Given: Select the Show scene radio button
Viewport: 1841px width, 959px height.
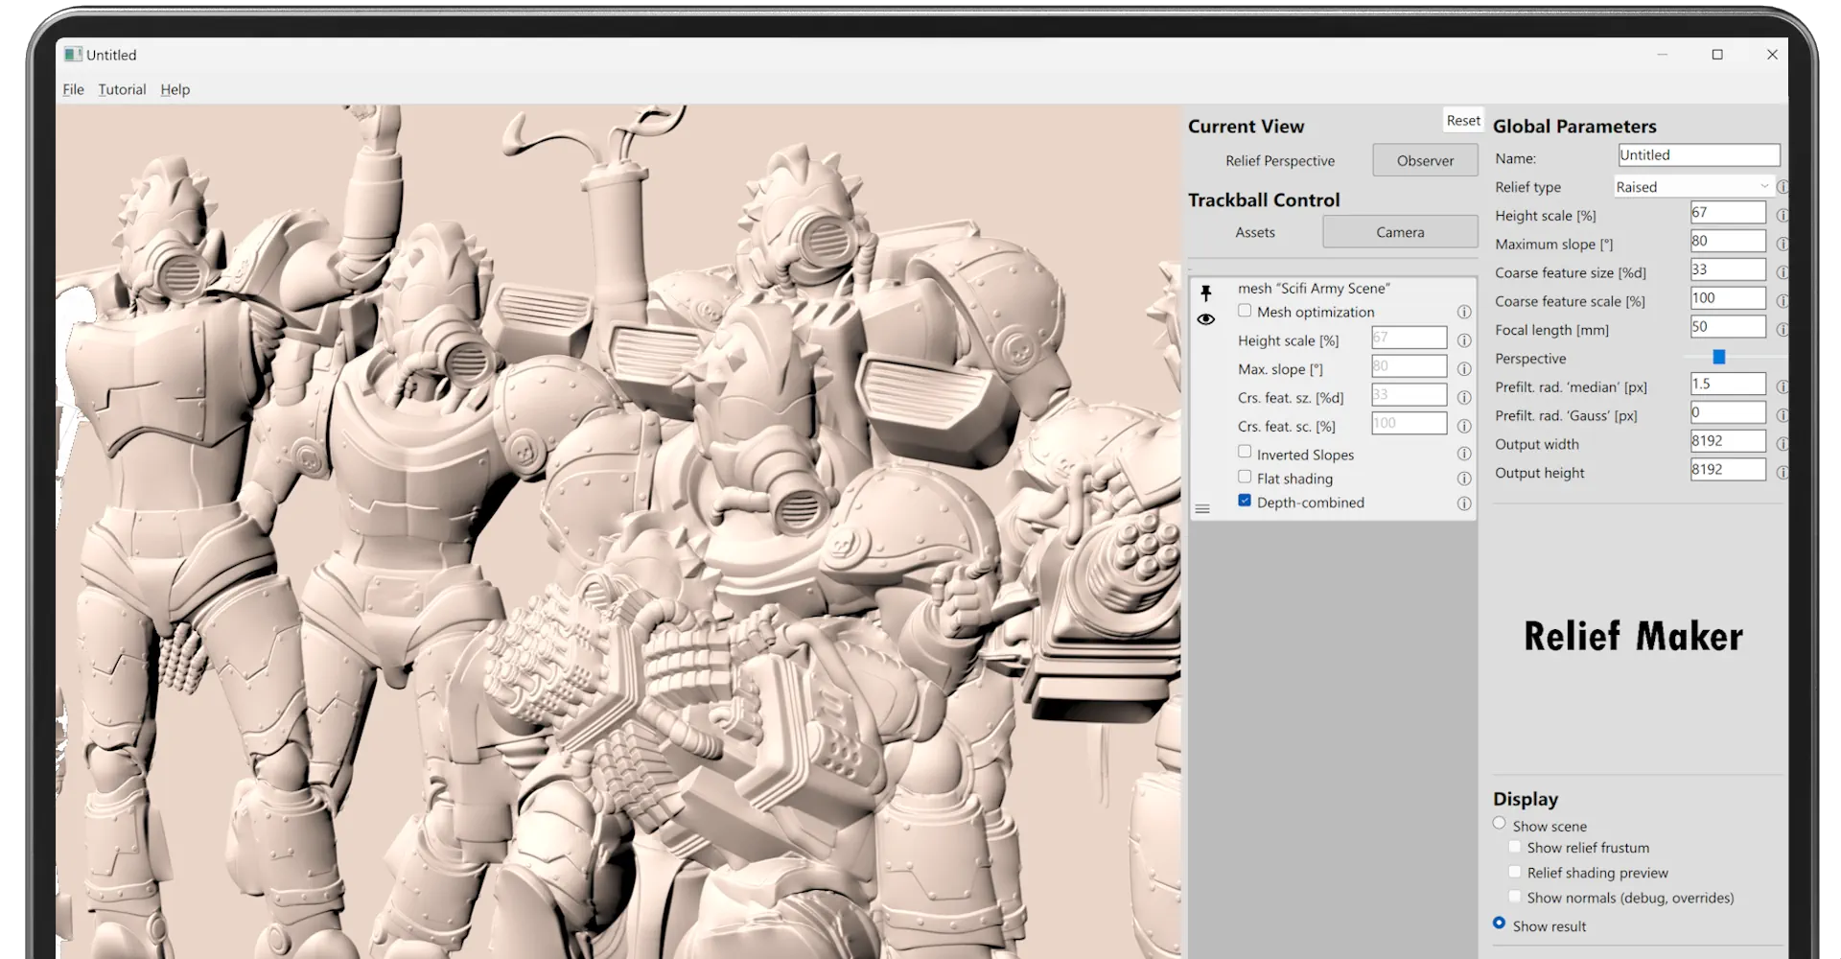Looking at the screenshot, I should 1500,823.
